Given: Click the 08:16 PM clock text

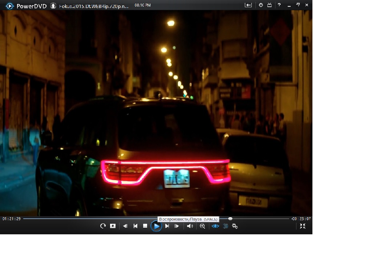Looking at the screenshot, I should tap(142, 5).
